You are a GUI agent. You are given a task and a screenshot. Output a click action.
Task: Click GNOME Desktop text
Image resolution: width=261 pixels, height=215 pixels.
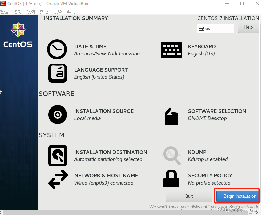(x=207, y=118)
